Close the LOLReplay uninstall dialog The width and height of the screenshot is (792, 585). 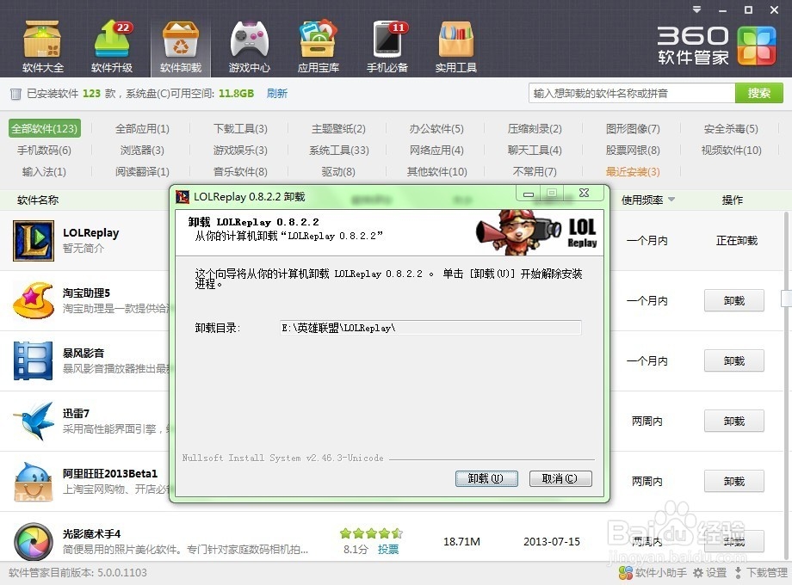584,193
